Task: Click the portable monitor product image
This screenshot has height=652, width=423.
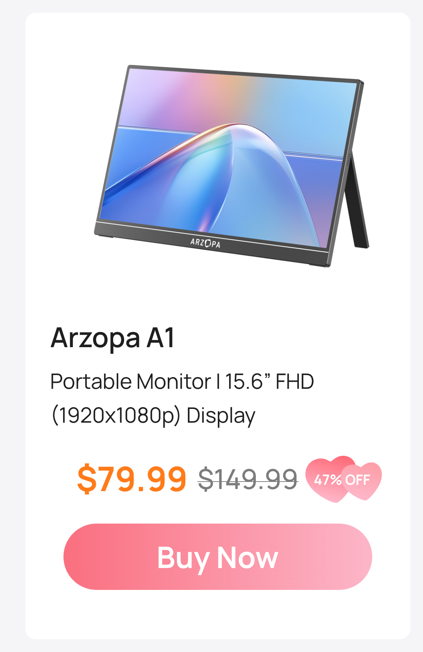Action: click(232, 166)
